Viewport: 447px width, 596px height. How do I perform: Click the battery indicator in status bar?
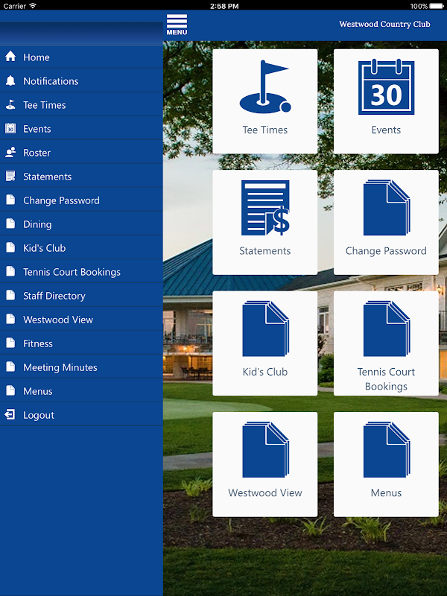(x=436, y=6)
